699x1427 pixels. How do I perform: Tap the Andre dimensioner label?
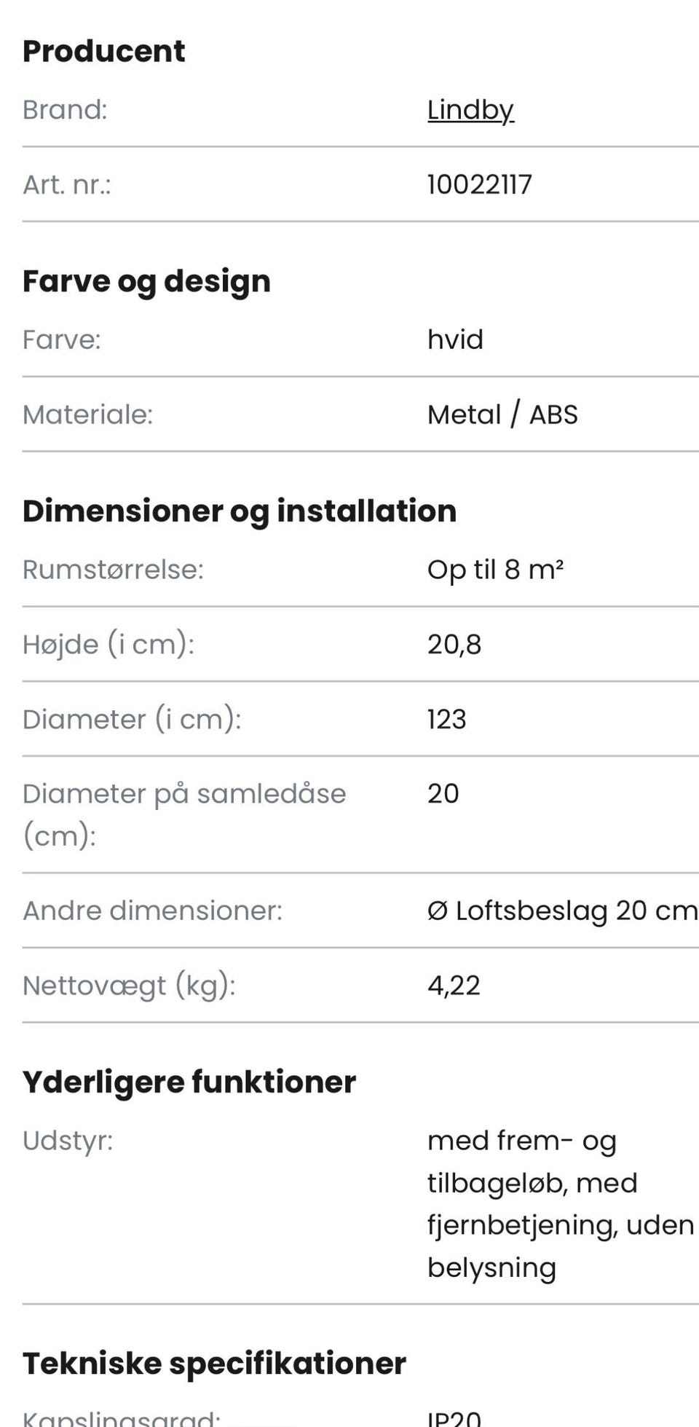click(x=152, y=911)
